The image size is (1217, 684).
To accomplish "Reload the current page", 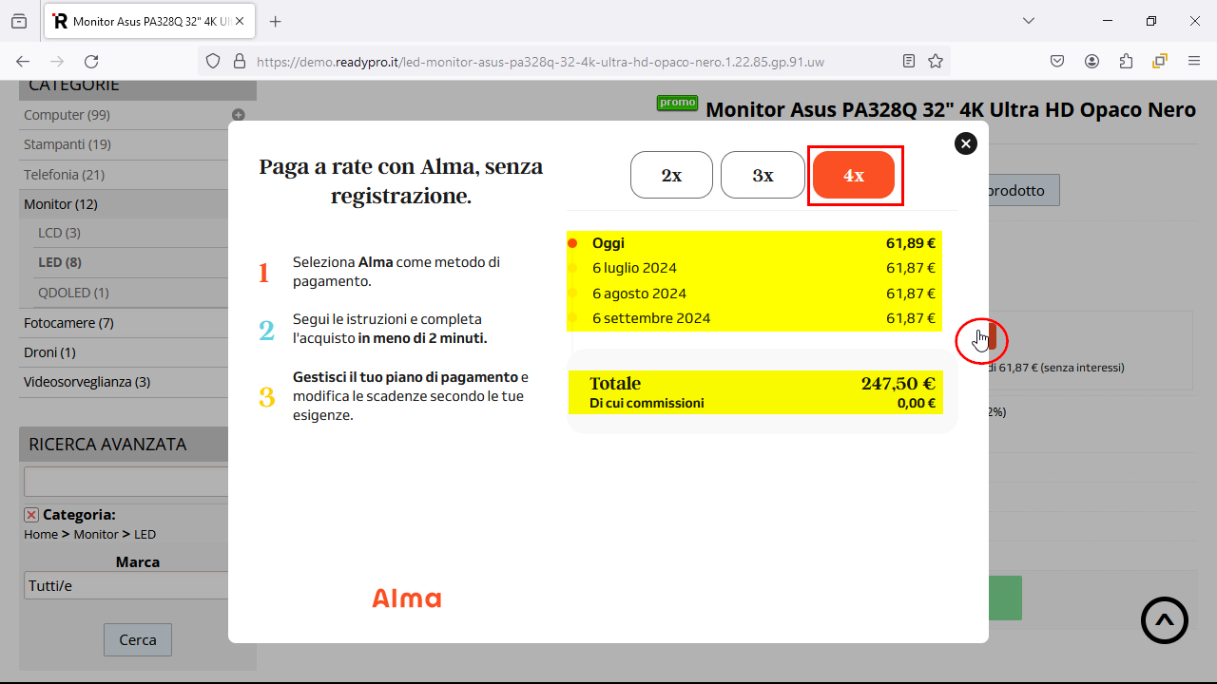I will (x=91, y=61).
